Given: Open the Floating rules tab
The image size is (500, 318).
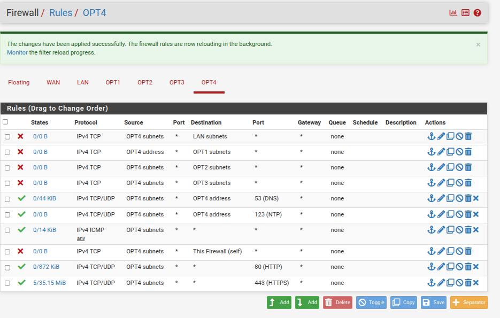Looking at the screenshot, I should coord(19,82).
